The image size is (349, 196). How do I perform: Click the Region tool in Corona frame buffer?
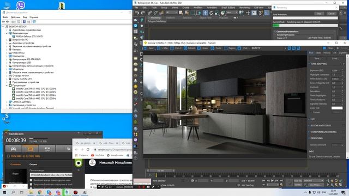click(230, 48)
